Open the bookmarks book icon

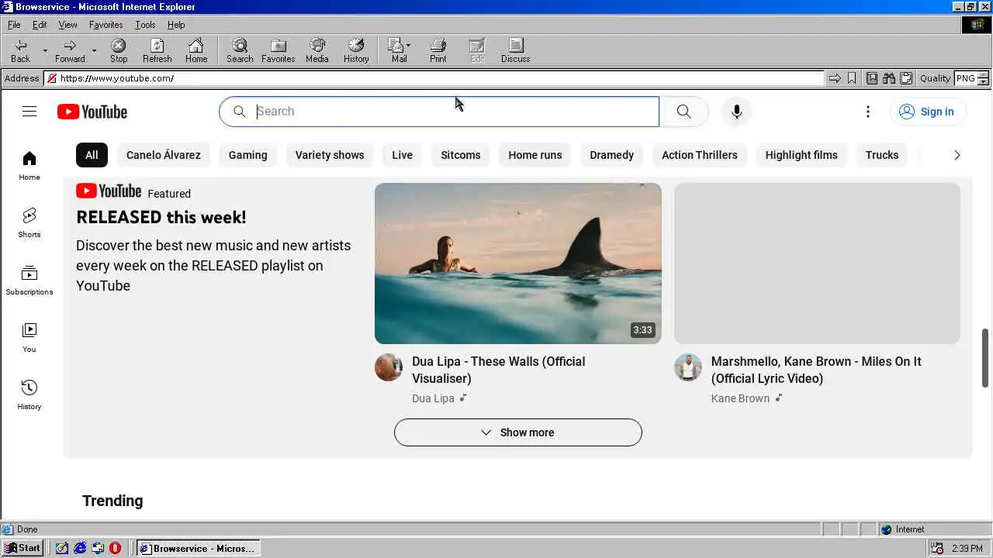point(872,78)
